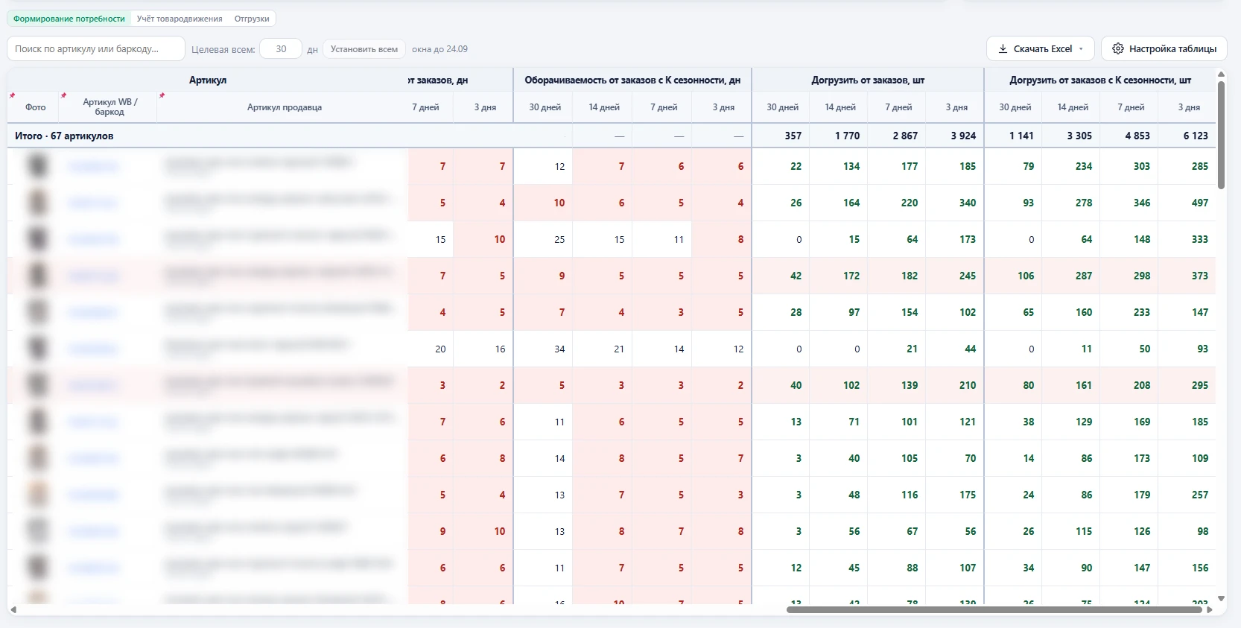Click the cell with value 295
Screen dimensions: 1241x628
tap(1187, 385)
